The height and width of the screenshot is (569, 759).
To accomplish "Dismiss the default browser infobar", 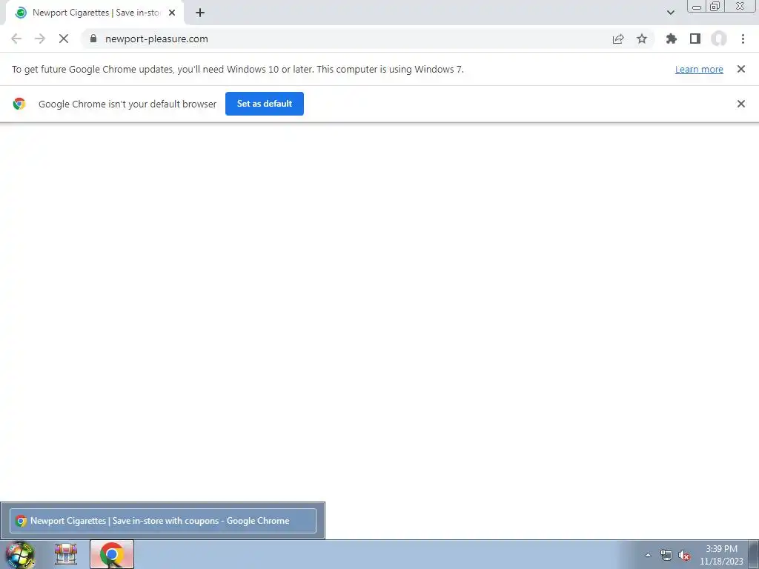I will pos(741,104).
